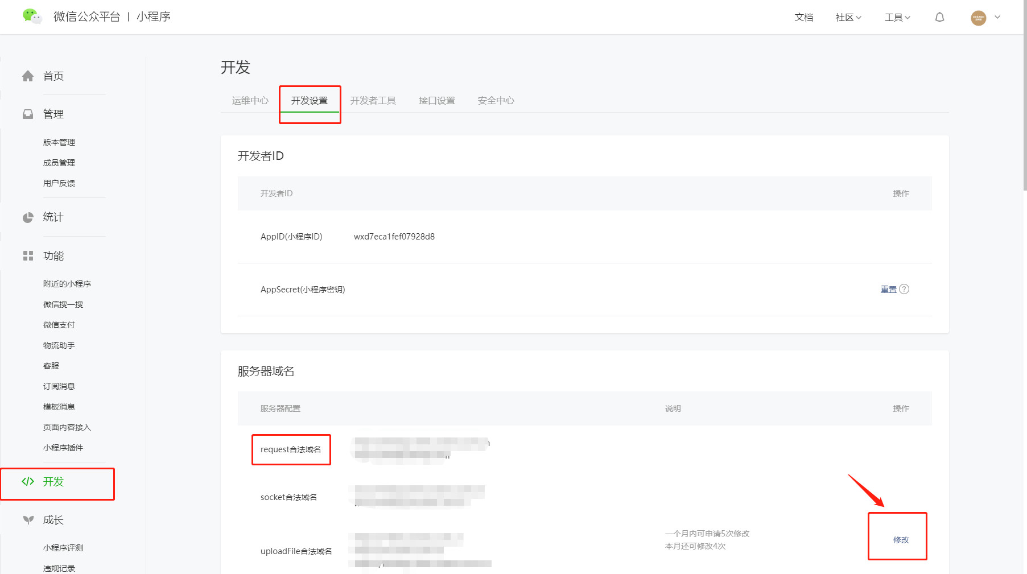Click the AppID value wxd7eca1fef07928d8

point(394,237)
